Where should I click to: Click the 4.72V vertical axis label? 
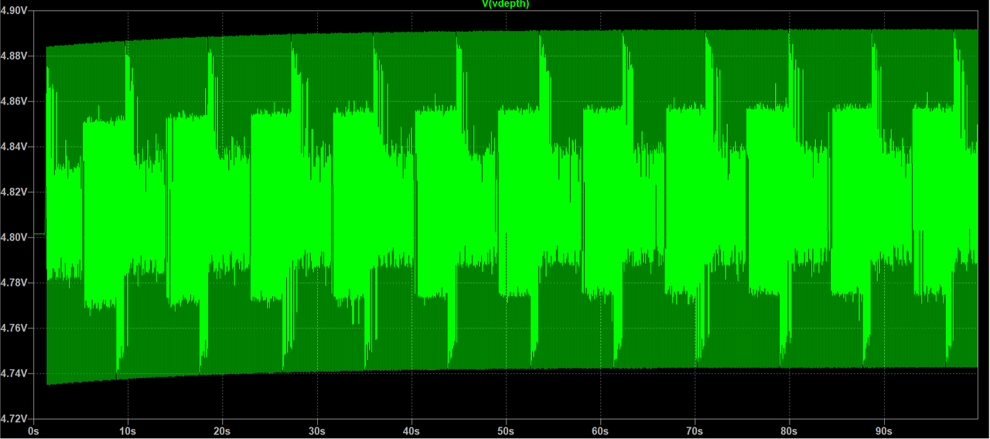point(15,419)
